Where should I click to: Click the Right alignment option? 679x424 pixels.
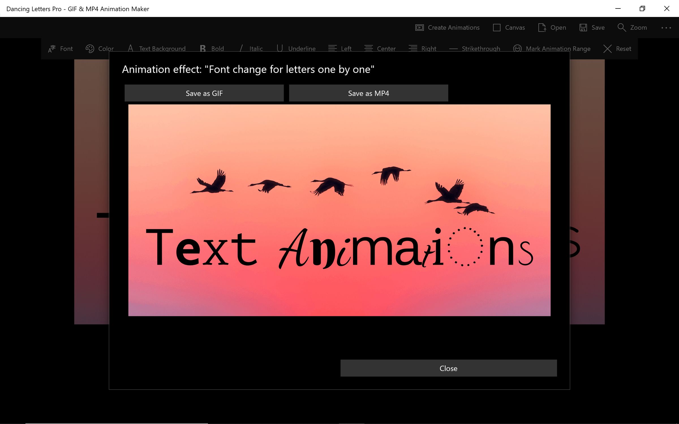coord(421,48)
